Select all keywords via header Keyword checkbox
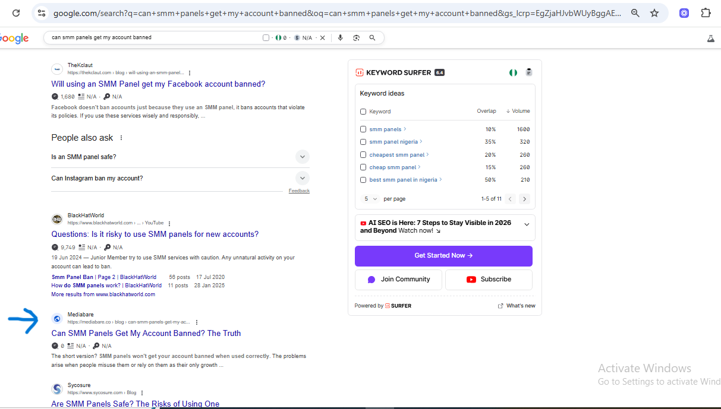Screen dimensions: 721x409 tap(363, 112)
